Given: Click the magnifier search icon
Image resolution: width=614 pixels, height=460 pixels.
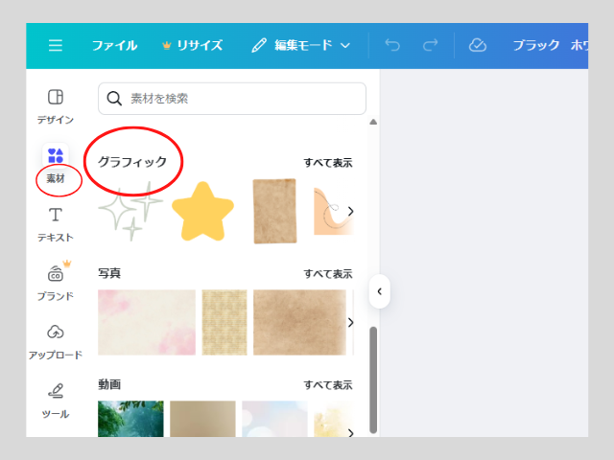Looking at the screenshot, I should click(x=114, y=99).
